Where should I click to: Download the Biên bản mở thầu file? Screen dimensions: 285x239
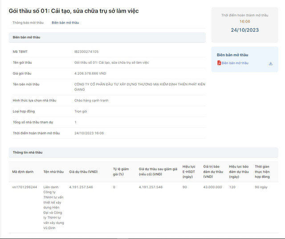click(x=271, y=64)
